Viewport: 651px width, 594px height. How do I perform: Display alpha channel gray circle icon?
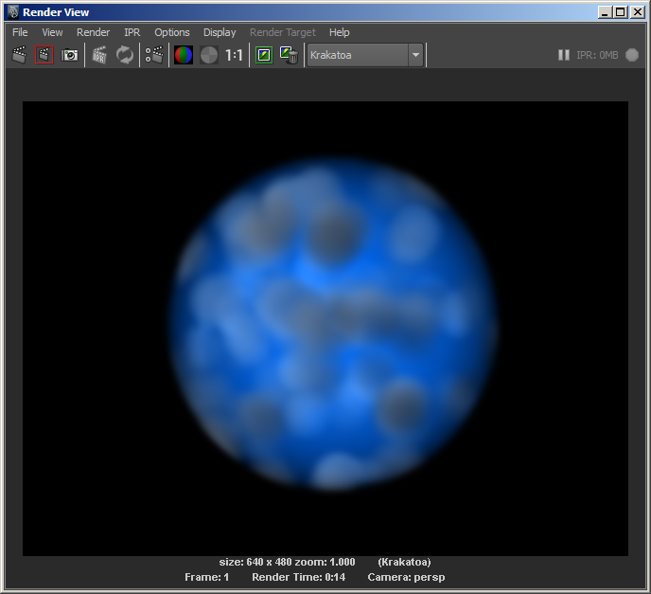click(x=209, y=55)
